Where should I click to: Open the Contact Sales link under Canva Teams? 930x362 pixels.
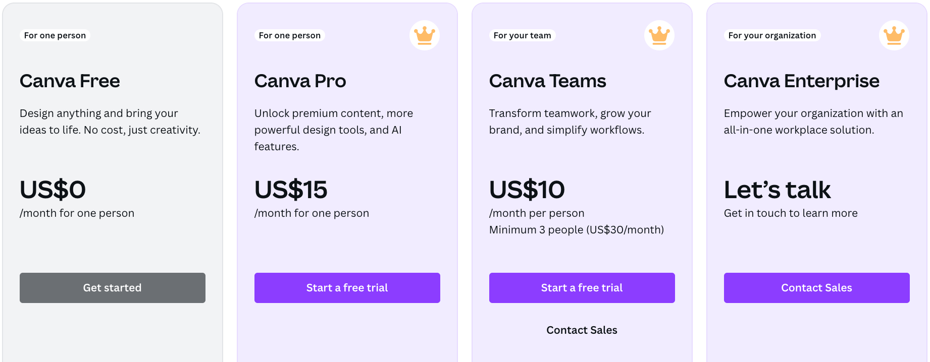pos(582,330)
